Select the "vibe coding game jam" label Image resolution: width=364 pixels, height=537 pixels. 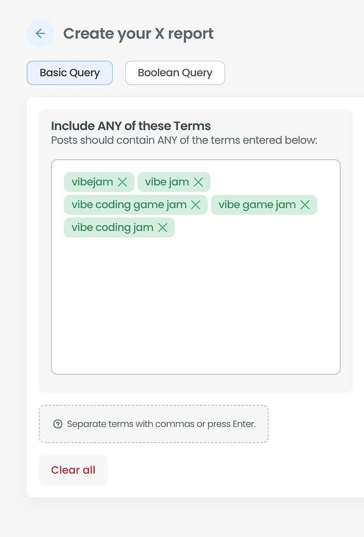pyautogui.click(x=129, y=205)
